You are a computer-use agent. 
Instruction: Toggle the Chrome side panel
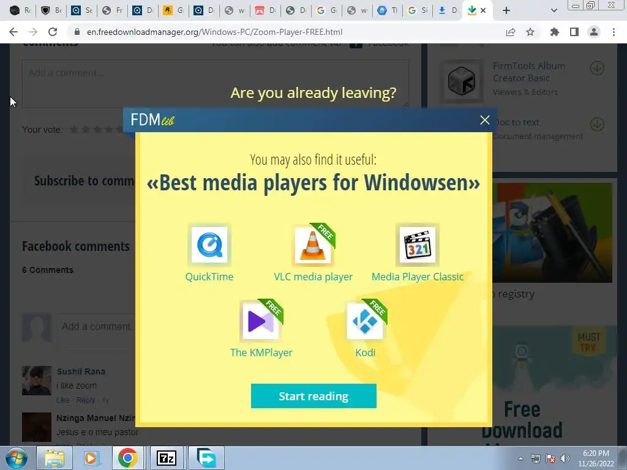click(574, 32)
